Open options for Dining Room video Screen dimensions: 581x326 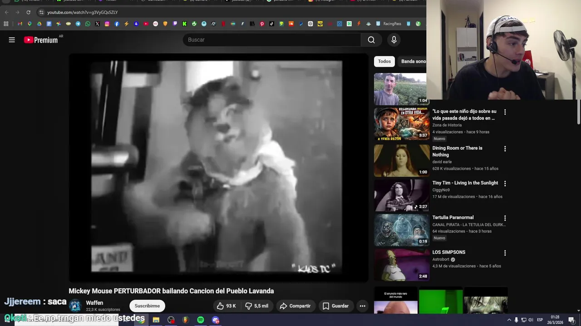click(x=505, y=149)
